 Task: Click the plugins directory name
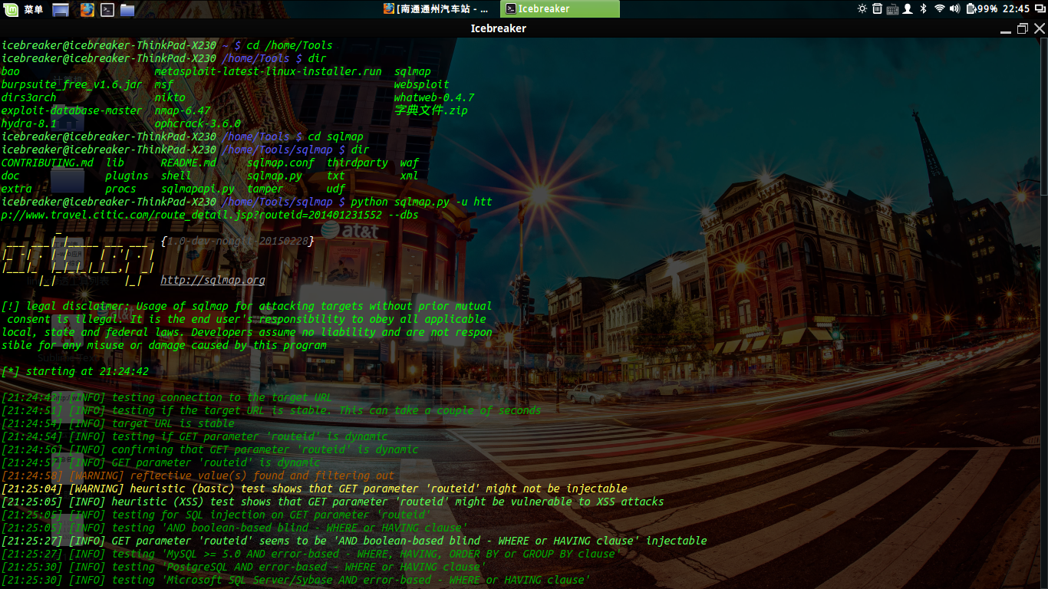(127, 176)
